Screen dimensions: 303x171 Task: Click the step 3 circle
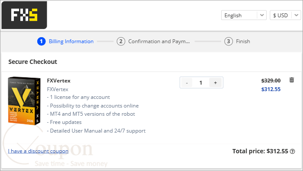(229, 41)
